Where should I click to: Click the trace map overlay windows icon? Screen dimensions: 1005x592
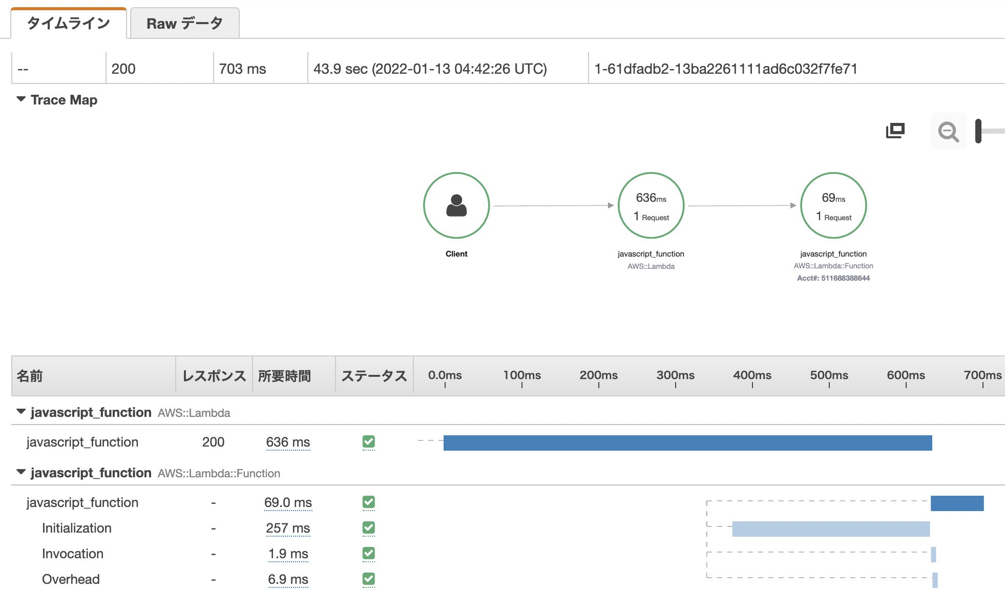point(895,131)
